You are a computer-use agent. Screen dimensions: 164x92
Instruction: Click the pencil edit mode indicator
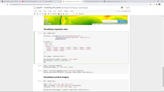point(122,11)
